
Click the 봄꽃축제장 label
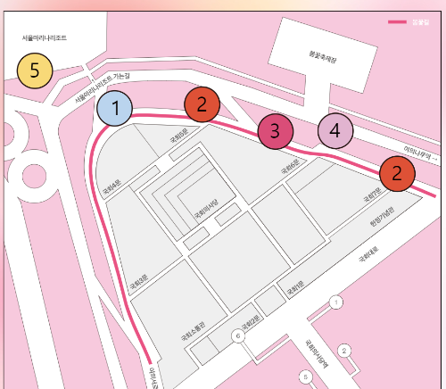point(323,57)
